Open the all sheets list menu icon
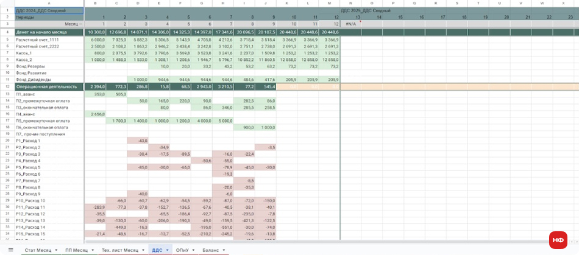 [10, 250]
